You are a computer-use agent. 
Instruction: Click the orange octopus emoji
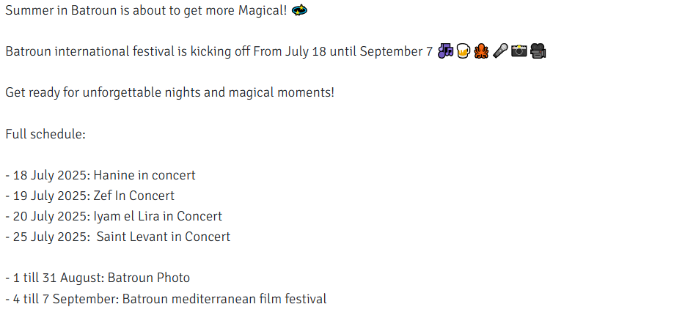481,51
